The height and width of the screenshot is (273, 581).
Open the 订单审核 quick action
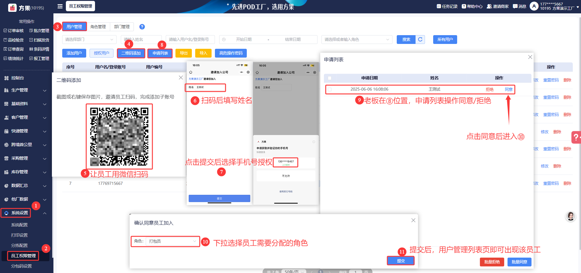pyautogui.click(x=14, y=31)
